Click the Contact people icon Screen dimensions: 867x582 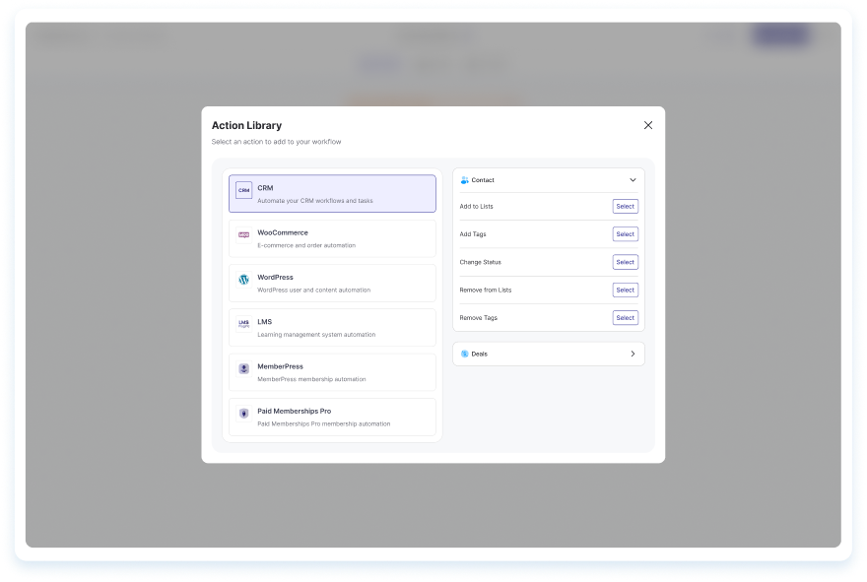[464, 180]
